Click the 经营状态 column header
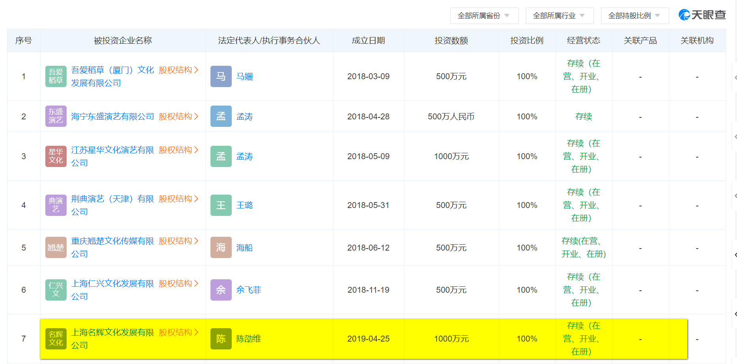The width and height of the screenshot is (737, 364). 584,41
